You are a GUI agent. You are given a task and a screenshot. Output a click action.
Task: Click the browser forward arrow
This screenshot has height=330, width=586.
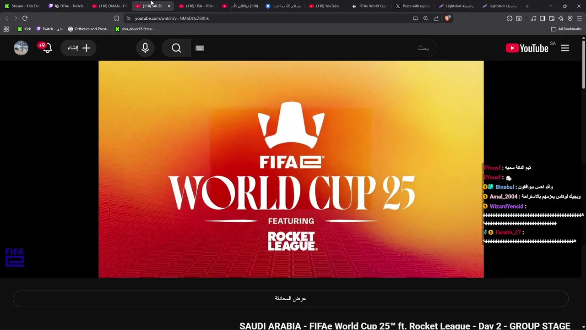pyautogui.click(x=16, y=18)
